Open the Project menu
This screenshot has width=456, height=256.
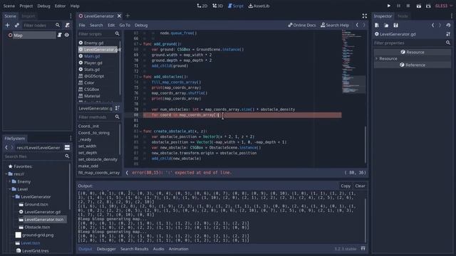(26, 6)
